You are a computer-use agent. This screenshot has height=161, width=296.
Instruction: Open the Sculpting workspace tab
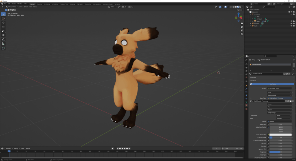(47, 4)
